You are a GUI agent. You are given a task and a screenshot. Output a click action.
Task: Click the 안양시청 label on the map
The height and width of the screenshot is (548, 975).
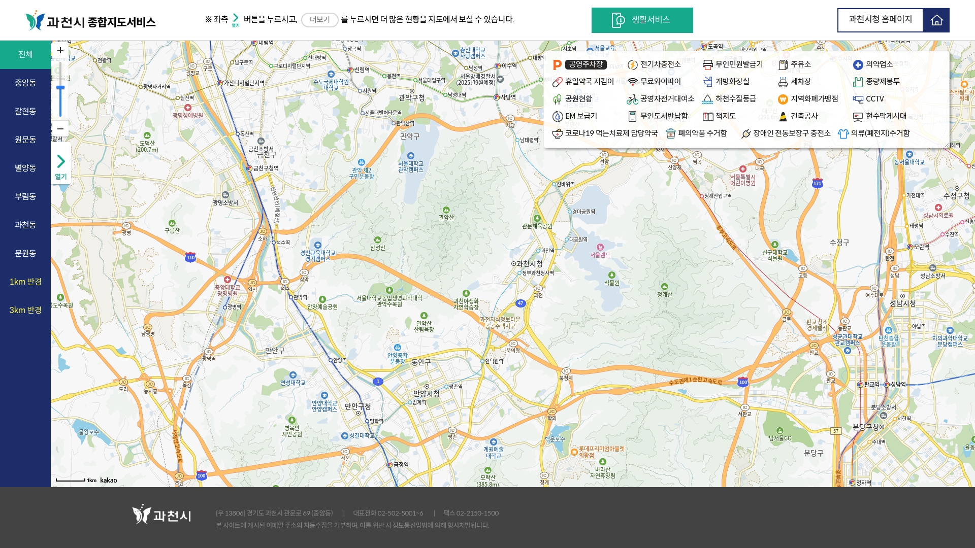(x=426, y=394)
